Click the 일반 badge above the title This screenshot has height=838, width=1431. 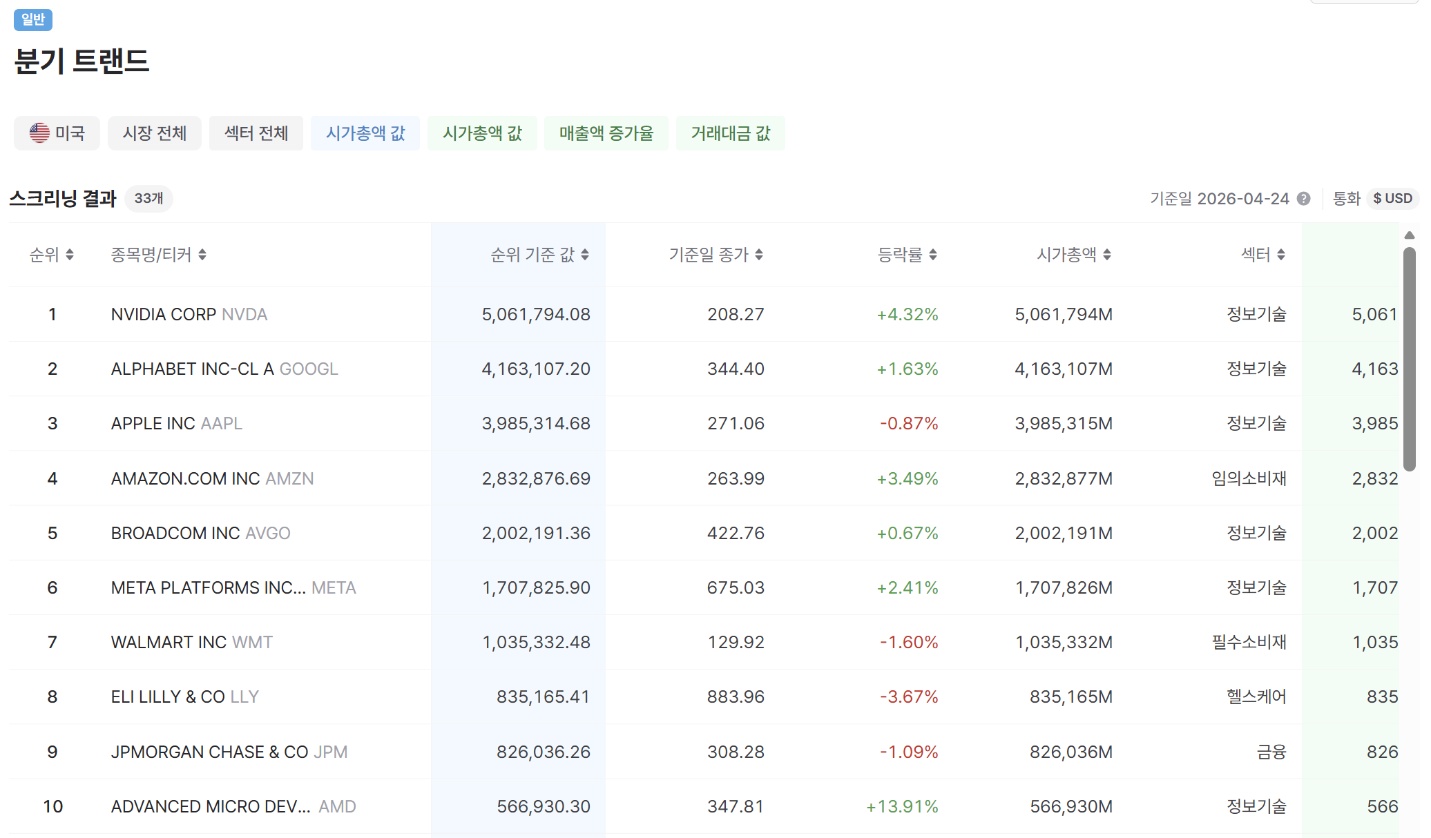pos(33,19)
